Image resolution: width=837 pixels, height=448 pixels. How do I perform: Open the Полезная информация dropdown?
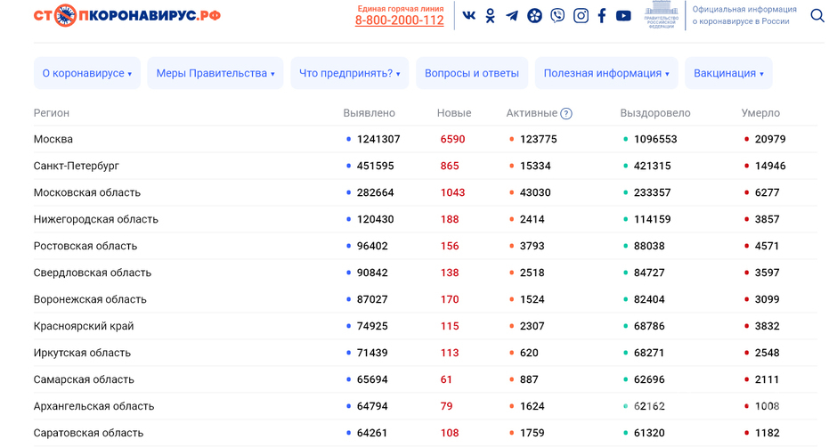(606, 73)
